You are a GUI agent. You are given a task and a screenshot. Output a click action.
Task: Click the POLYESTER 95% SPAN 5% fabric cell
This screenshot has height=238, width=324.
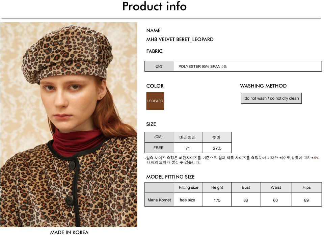[x=247, y=66]
